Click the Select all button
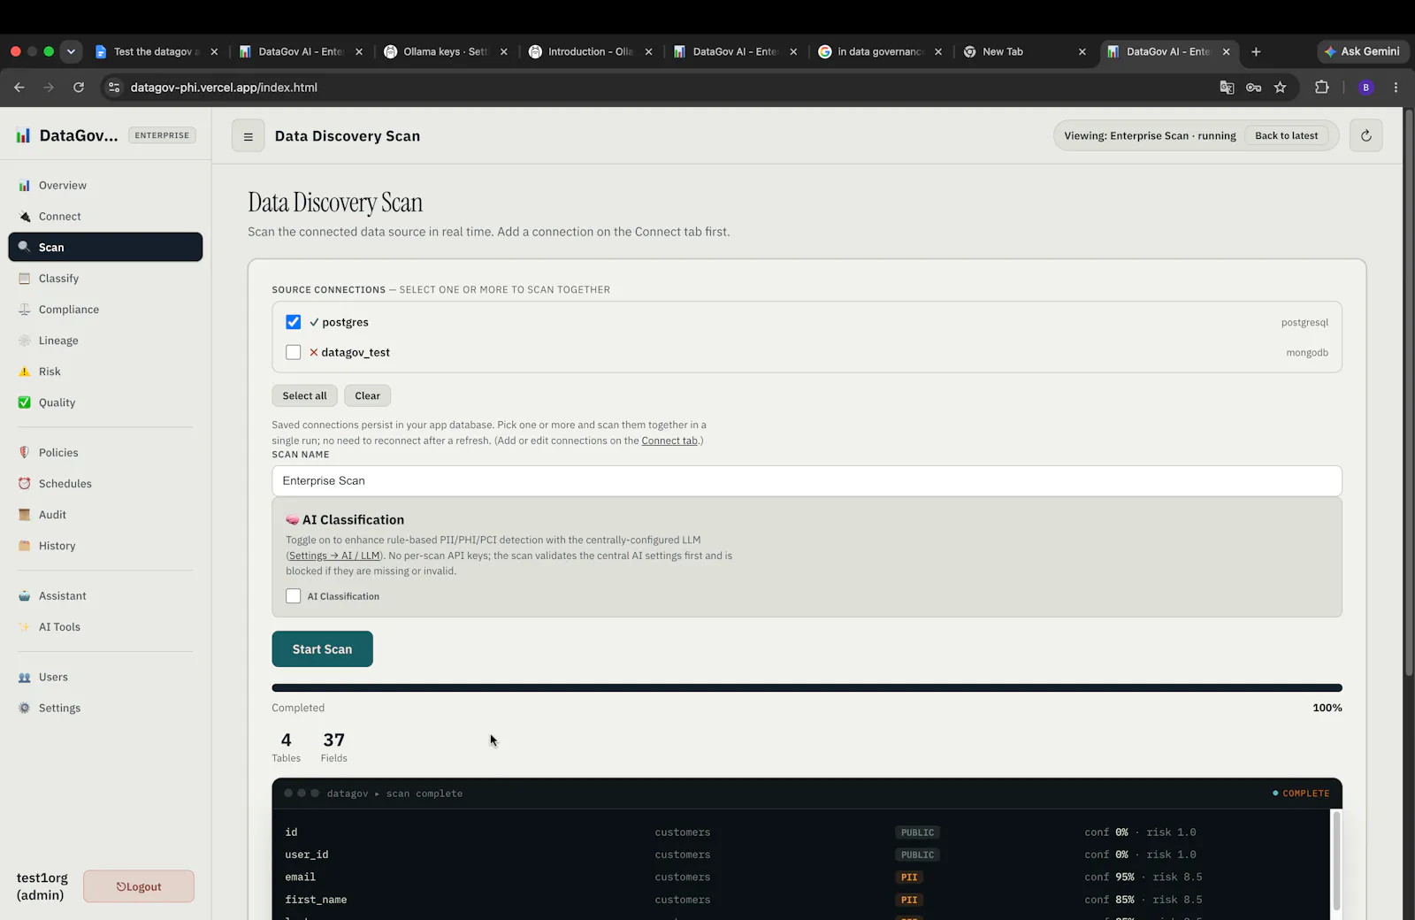The height and width of the screenshot is (920, 1415). (304, 396)
